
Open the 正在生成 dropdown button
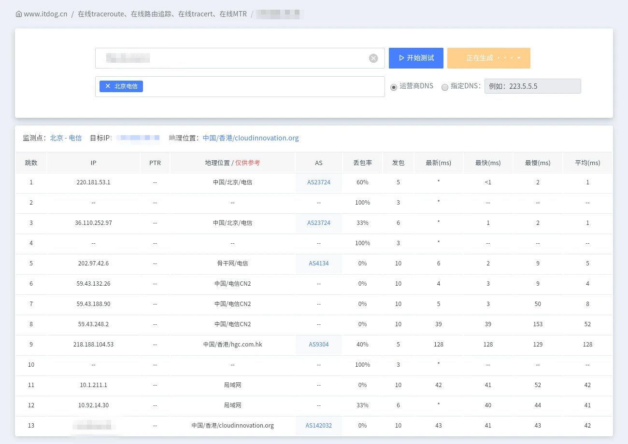pos(488,58)
